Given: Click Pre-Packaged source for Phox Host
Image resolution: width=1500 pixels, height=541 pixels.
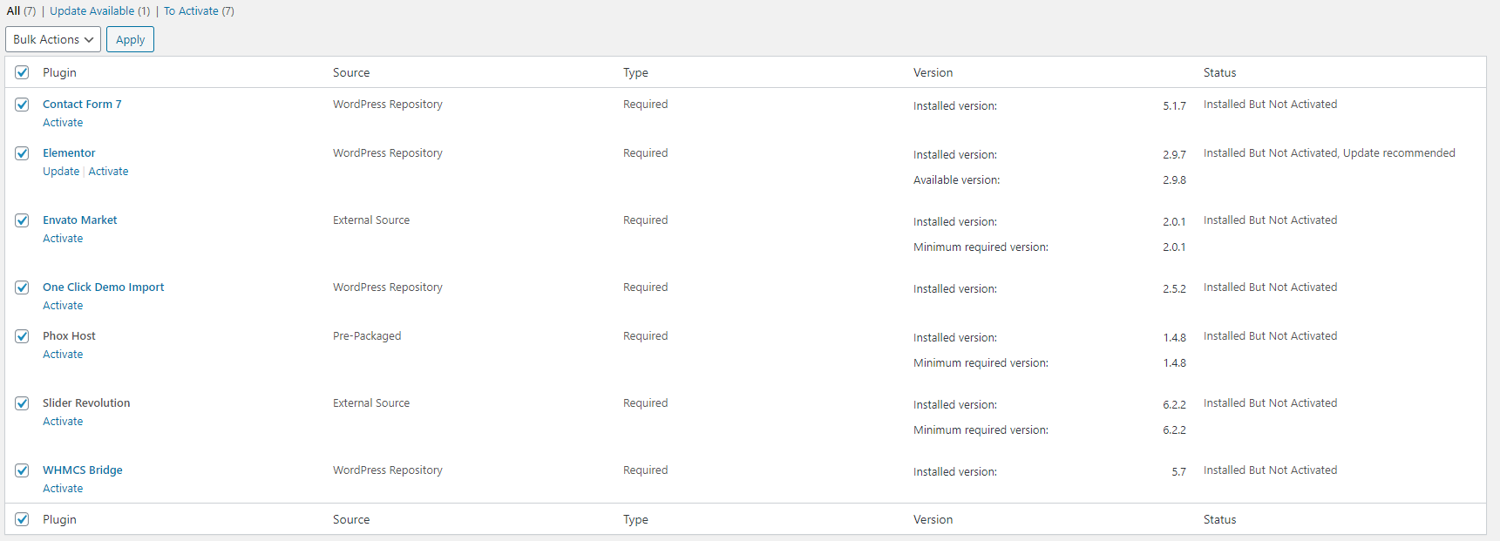Looking at the screenshot, I should [x=367, y=335].
